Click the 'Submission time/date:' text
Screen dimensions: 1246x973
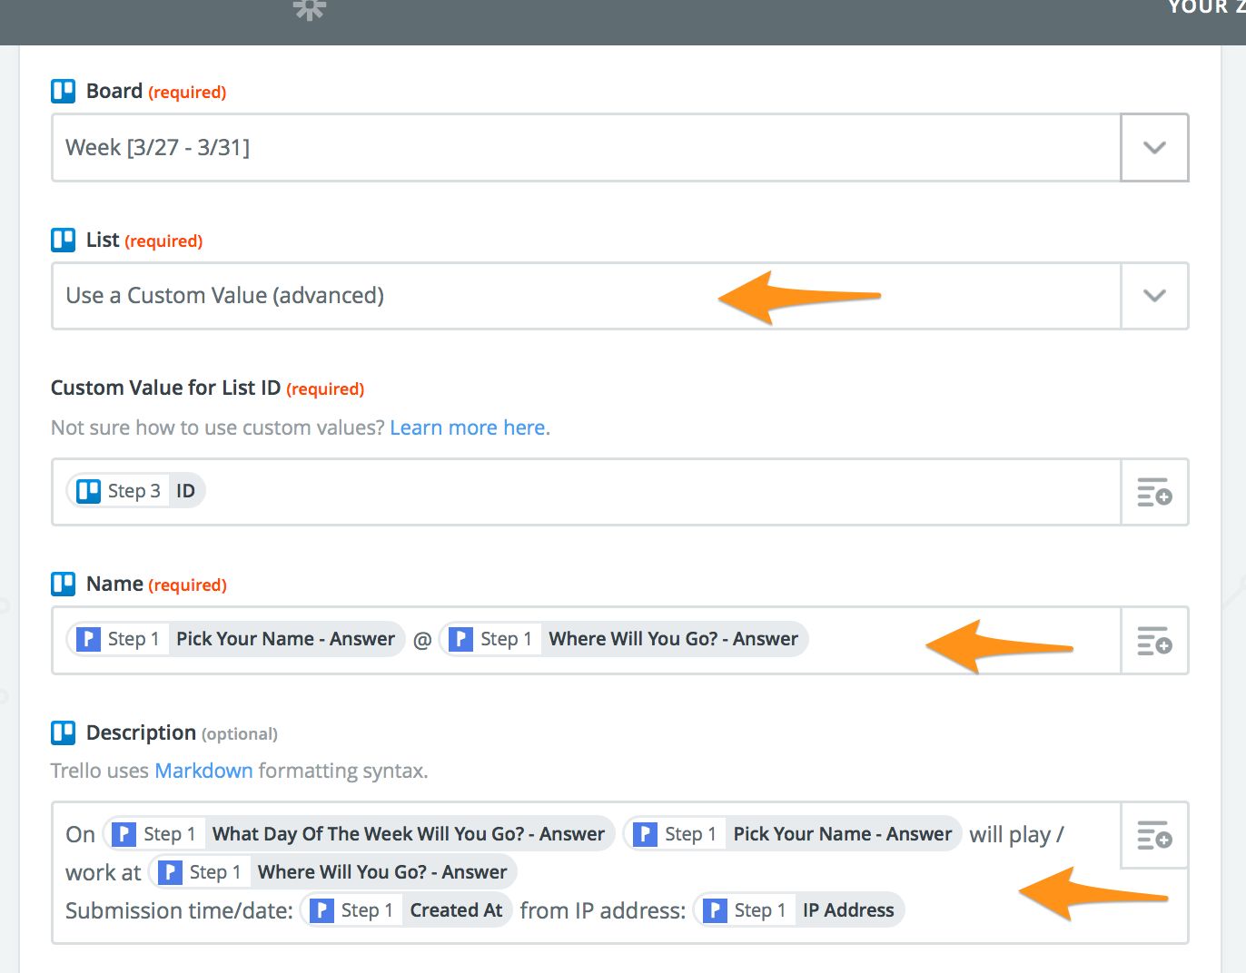[179, 910]
